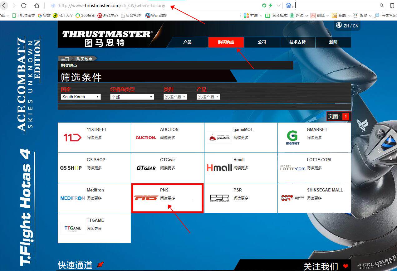Click the magnifier search icon in the toolbar
Viewport: 397px width, 271px height.
[x=382, y=5]
